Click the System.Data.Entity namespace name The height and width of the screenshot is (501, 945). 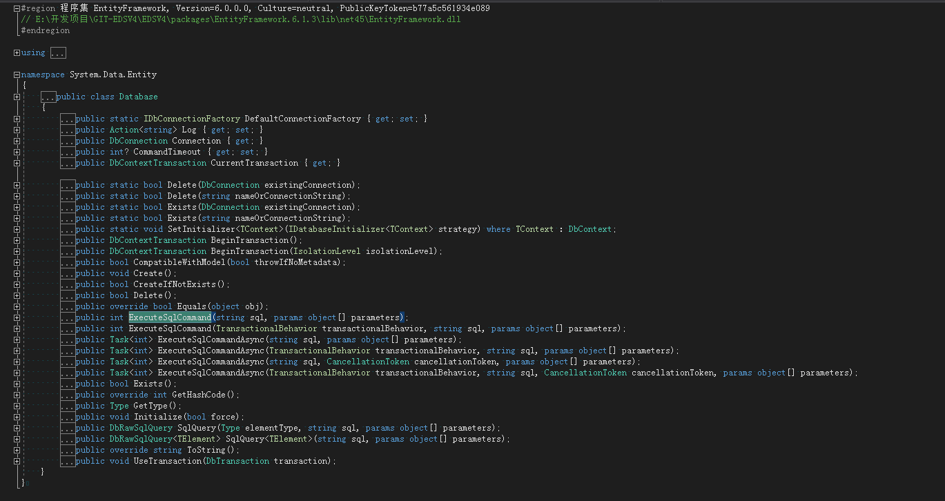tap(113, 75)
